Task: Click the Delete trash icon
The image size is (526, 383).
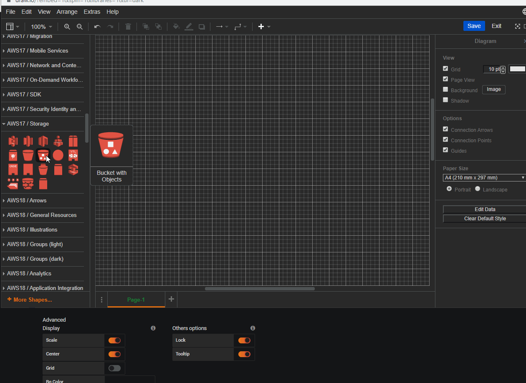Action: pyautogui.click(x=128, y=27)
